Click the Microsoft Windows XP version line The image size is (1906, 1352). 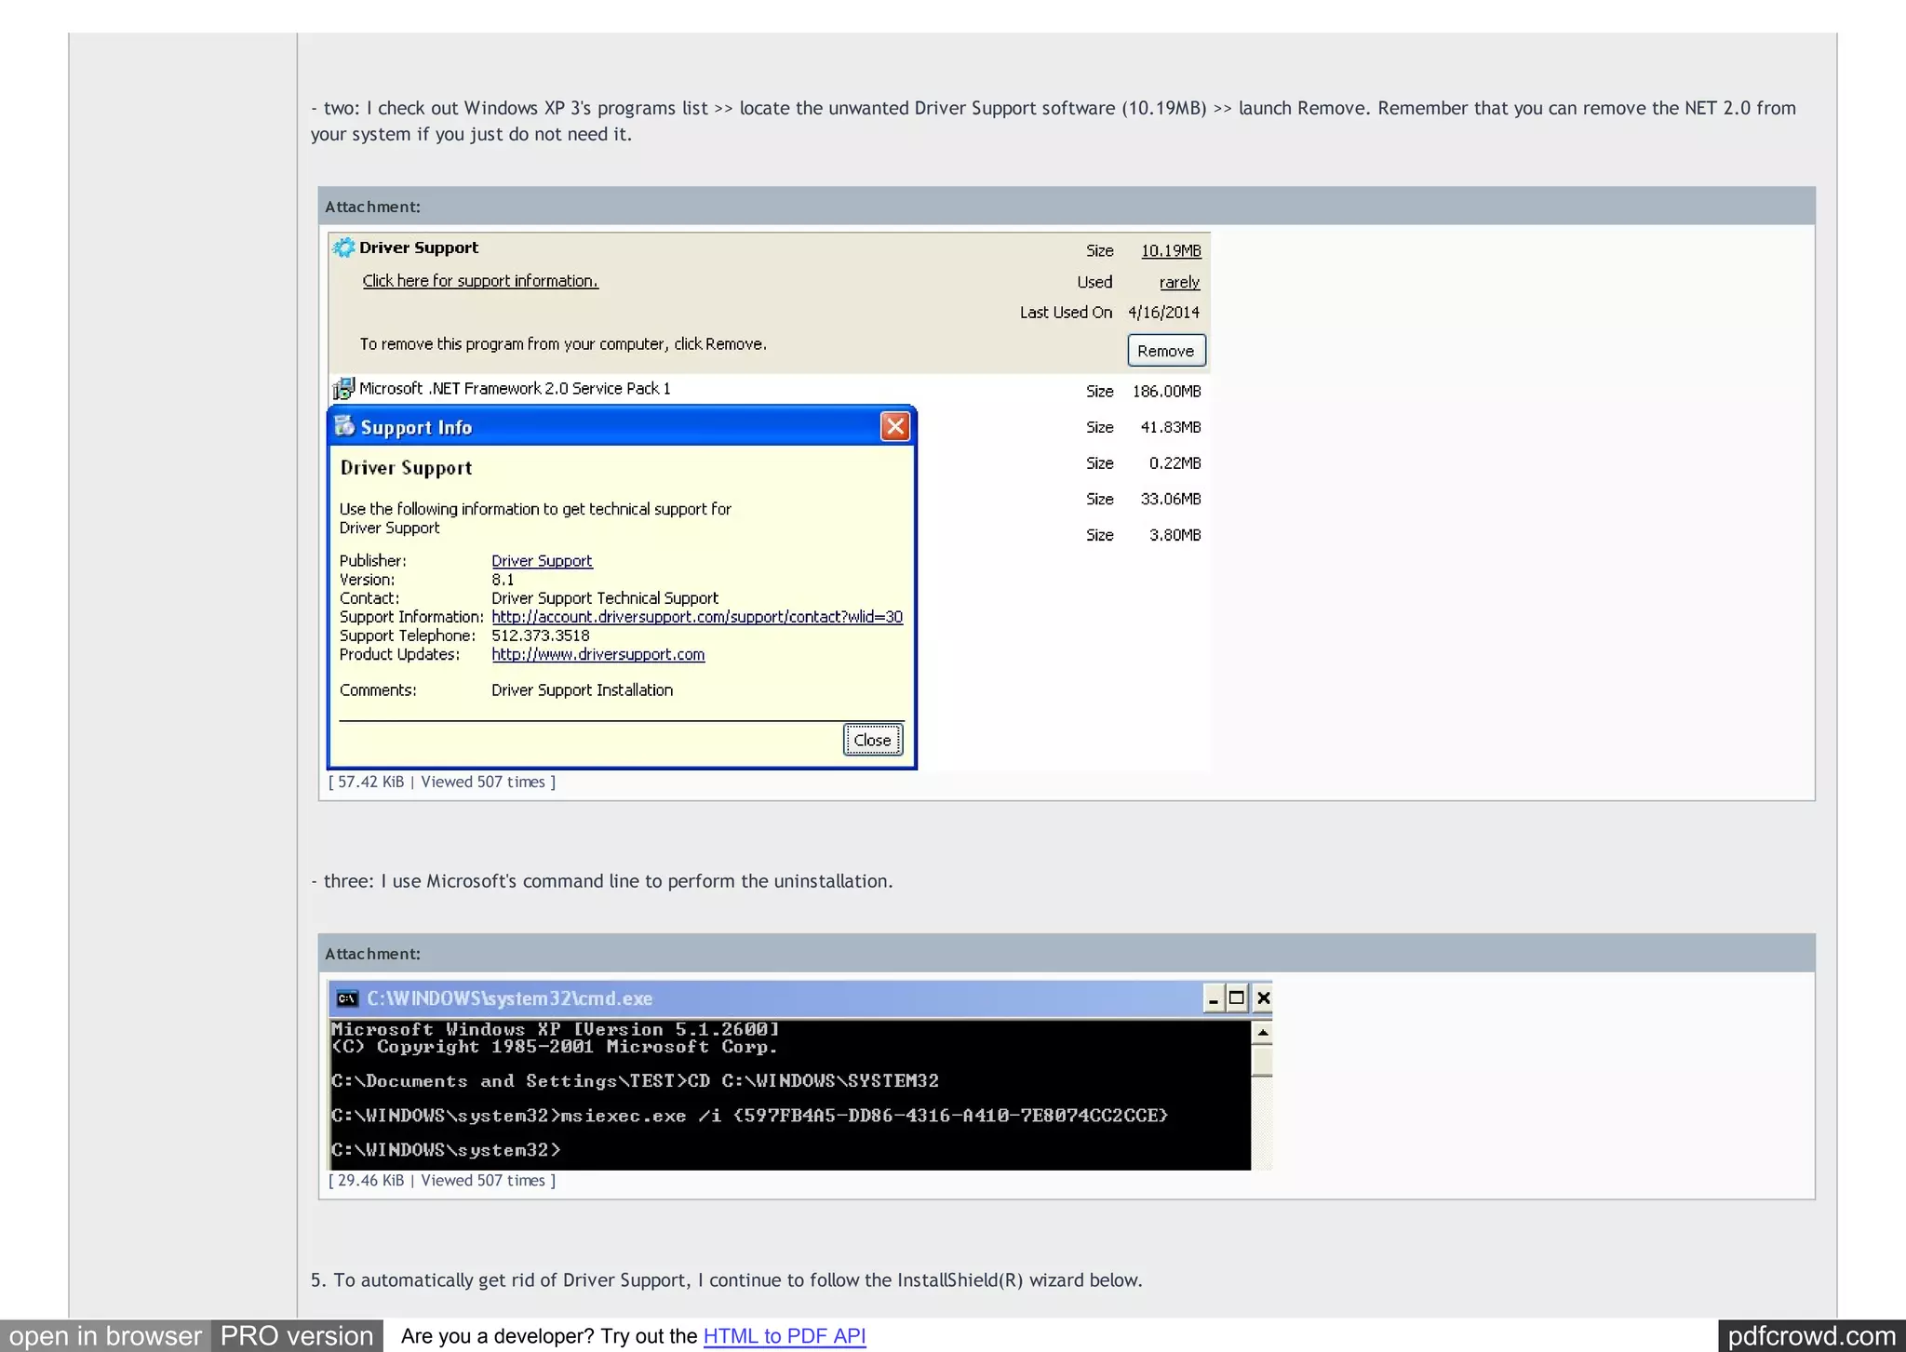556,1029
